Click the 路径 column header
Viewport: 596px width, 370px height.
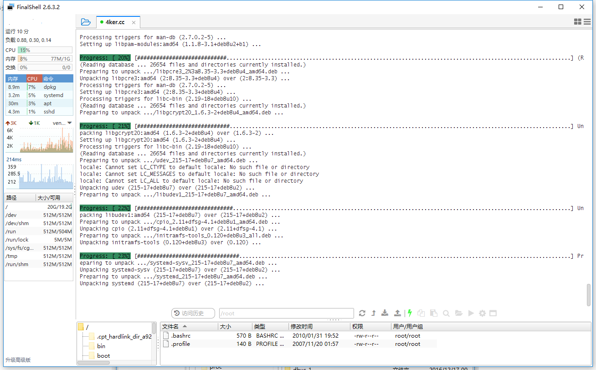(21, 198)
